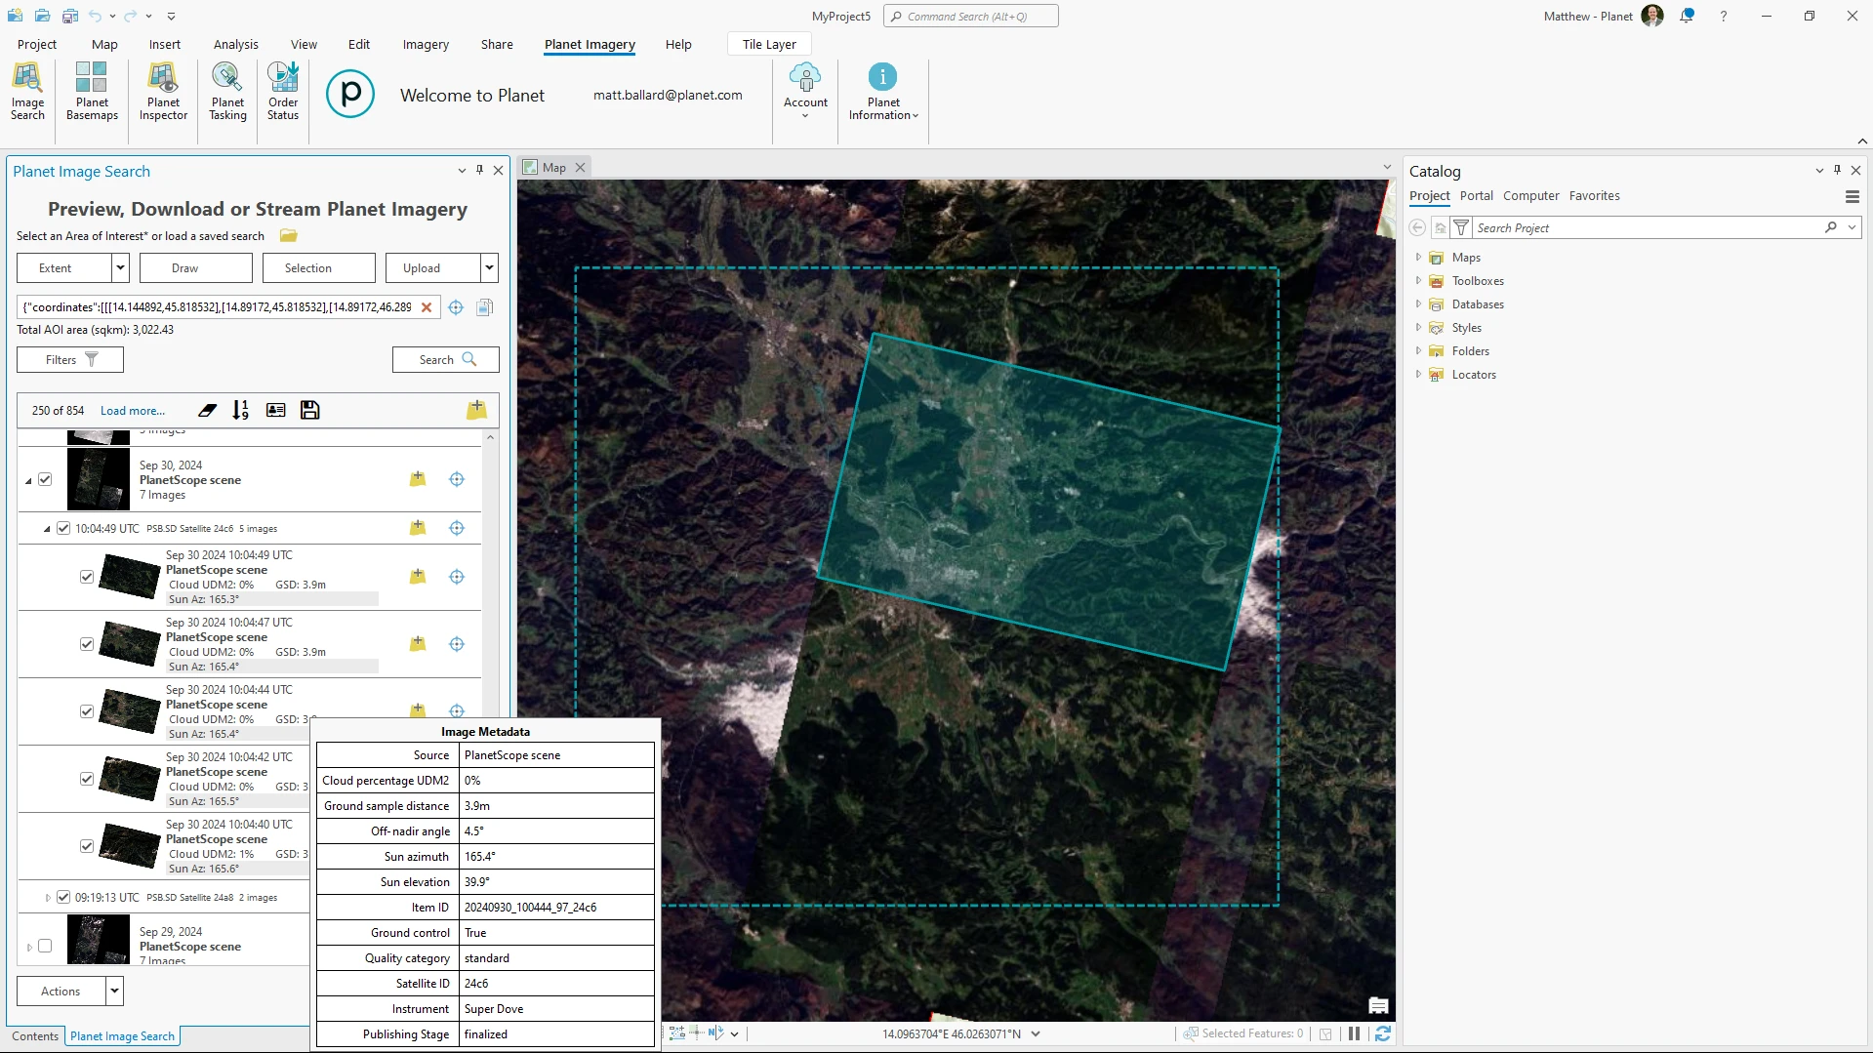The height and width of the screenshot is (1053, 1873).
Task: Clear the AOI coordinates with red X
Action: coord(427,307)
